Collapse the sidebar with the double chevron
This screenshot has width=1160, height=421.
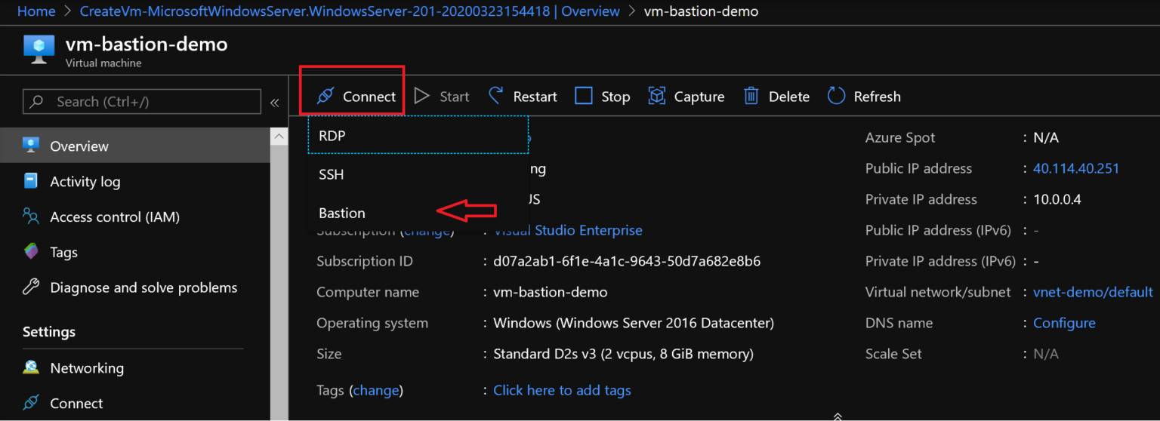tap(275, 103)
